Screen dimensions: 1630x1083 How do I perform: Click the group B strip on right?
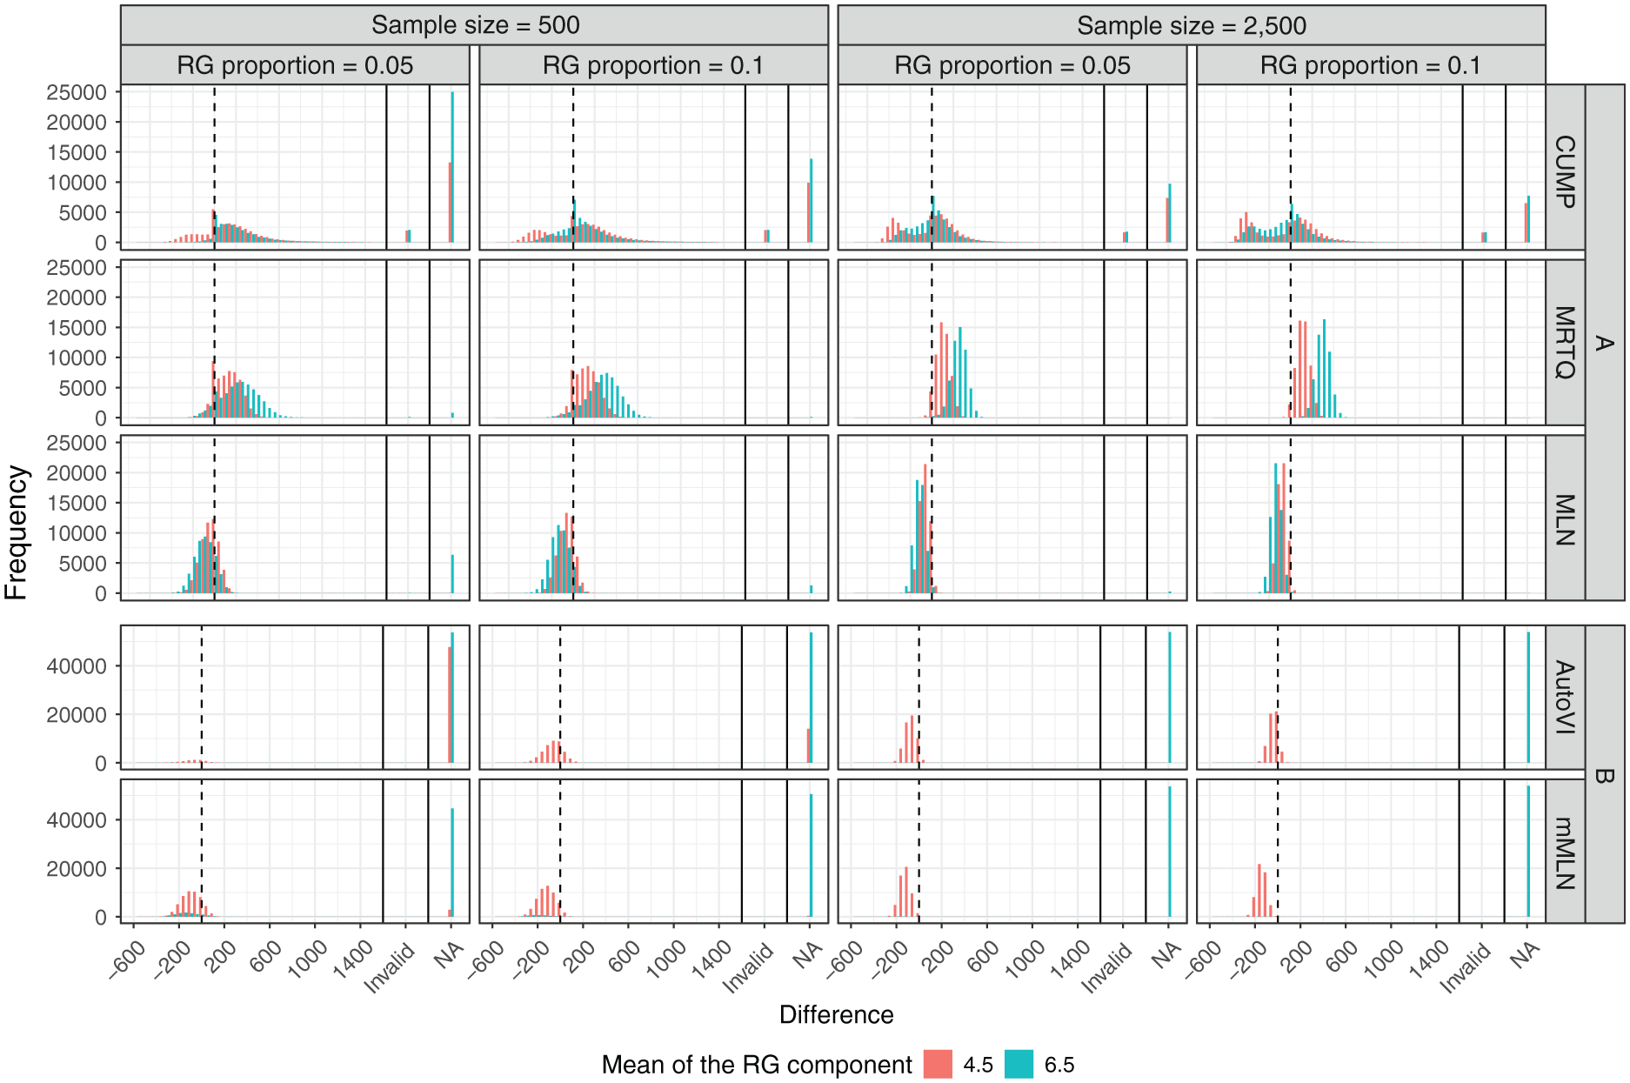(x=1605, y=774)
